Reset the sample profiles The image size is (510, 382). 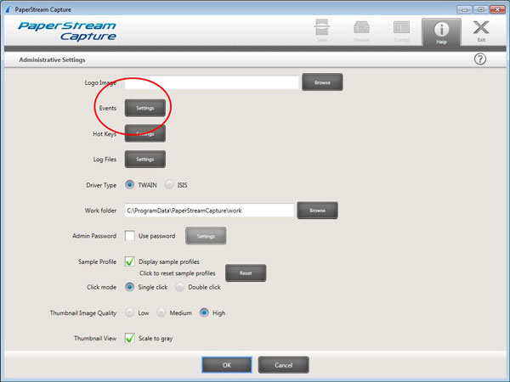246,273
